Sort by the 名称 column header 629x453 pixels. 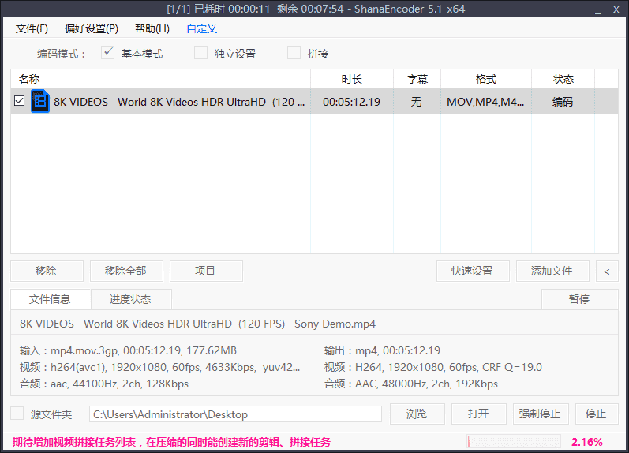(x=160, y=79)
